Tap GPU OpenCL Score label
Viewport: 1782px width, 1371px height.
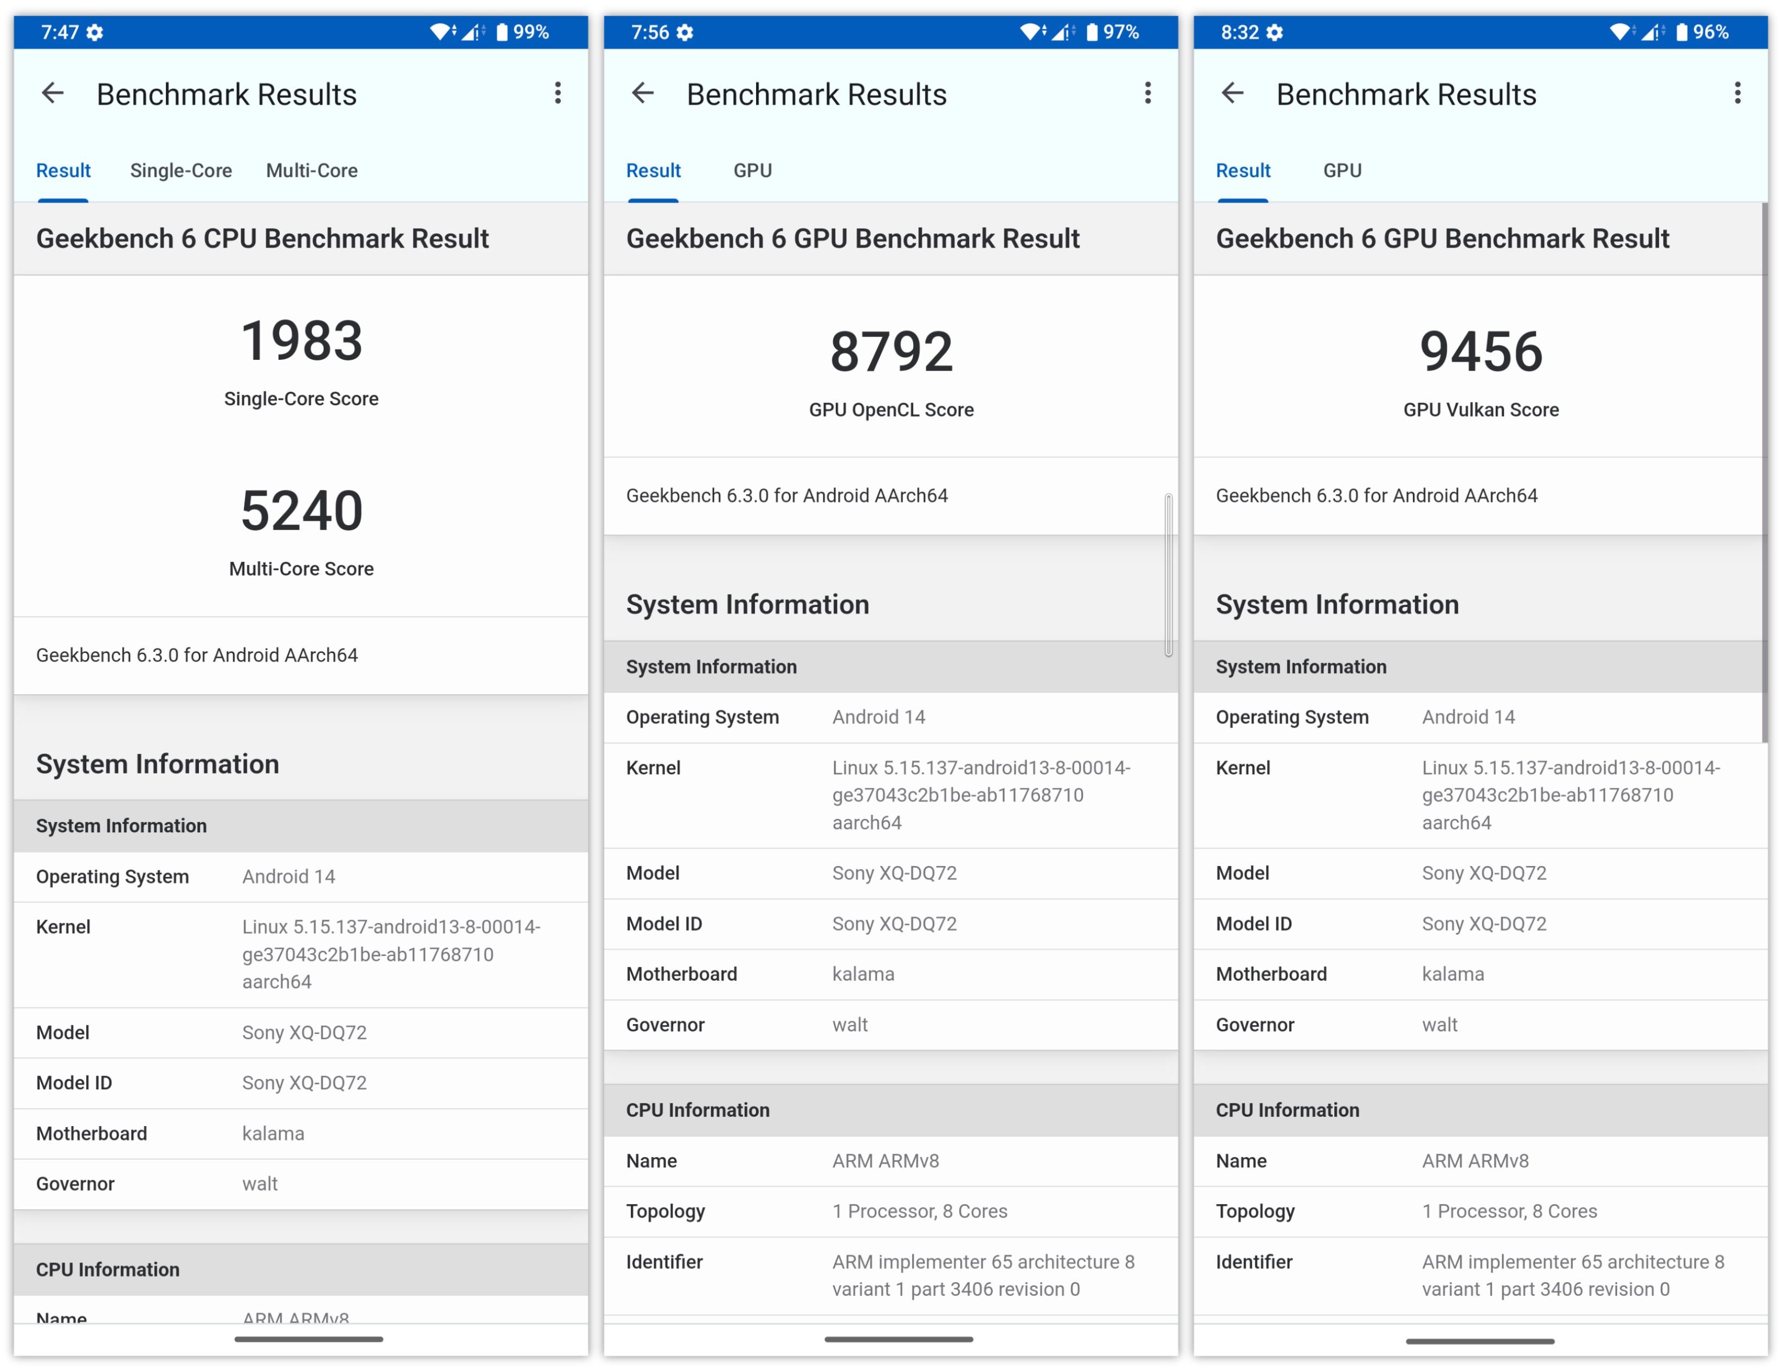click(891, 410)
